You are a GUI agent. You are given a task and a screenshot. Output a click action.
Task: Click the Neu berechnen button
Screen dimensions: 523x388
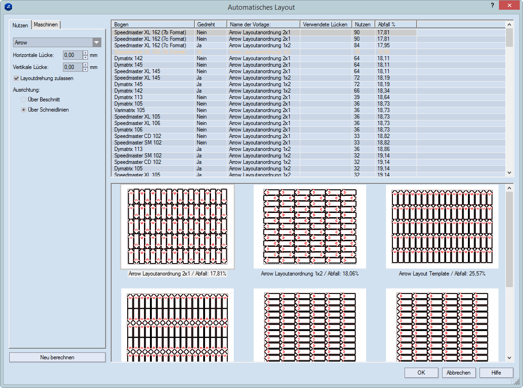57,357
